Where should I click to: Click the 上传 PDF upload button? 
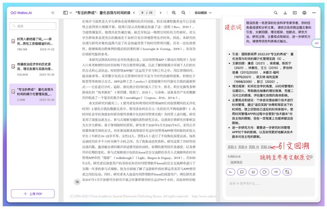point(33,194)
